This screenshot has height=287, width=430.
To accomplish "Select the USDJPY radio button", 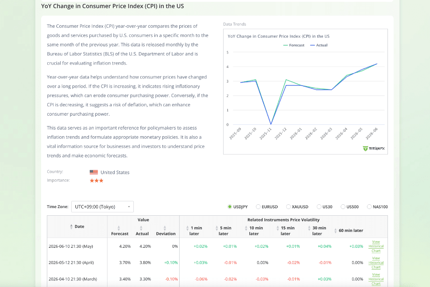I will tap(230, 207).
